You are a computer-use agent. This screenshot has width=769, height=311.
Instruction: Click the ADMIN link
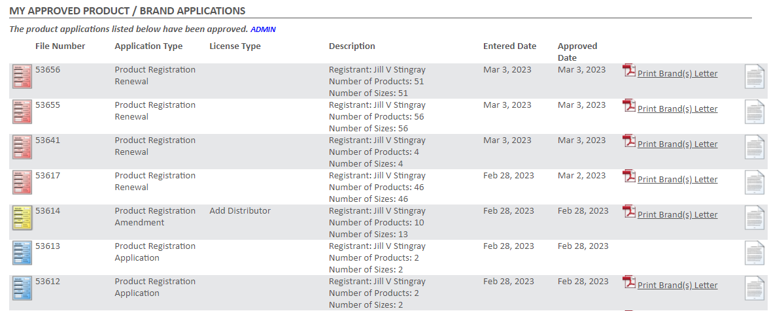pos(263,29)
